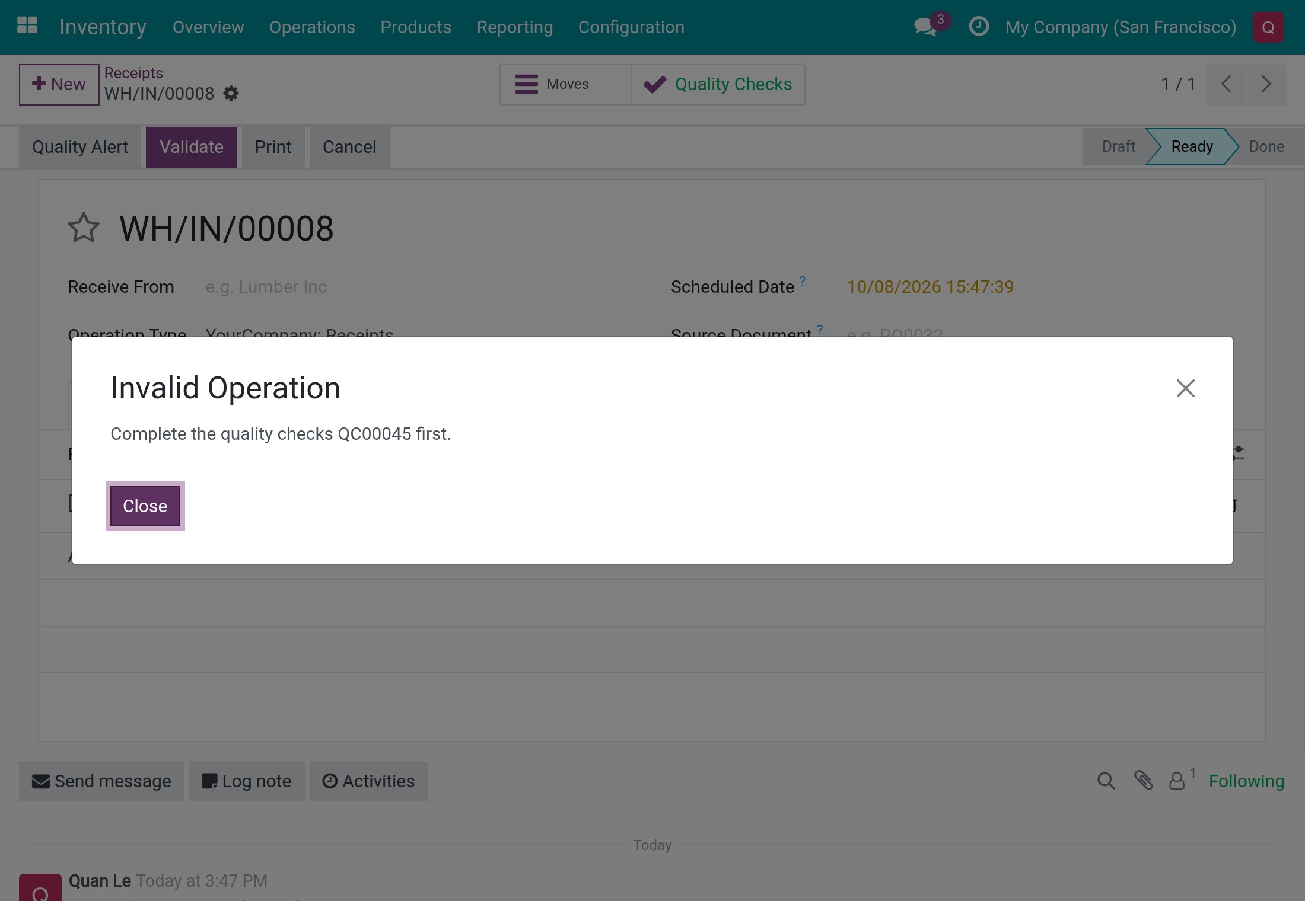Click Log note in chatter

[x=247, y=781]
